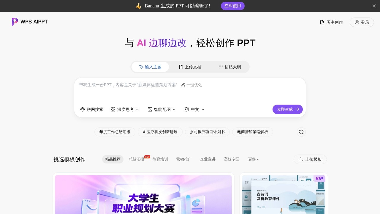The width and height of the screenshot is (380, 214).
Task: Open the 历史创作 history icon
Action: pyautogui.click(x=322, y=22)
